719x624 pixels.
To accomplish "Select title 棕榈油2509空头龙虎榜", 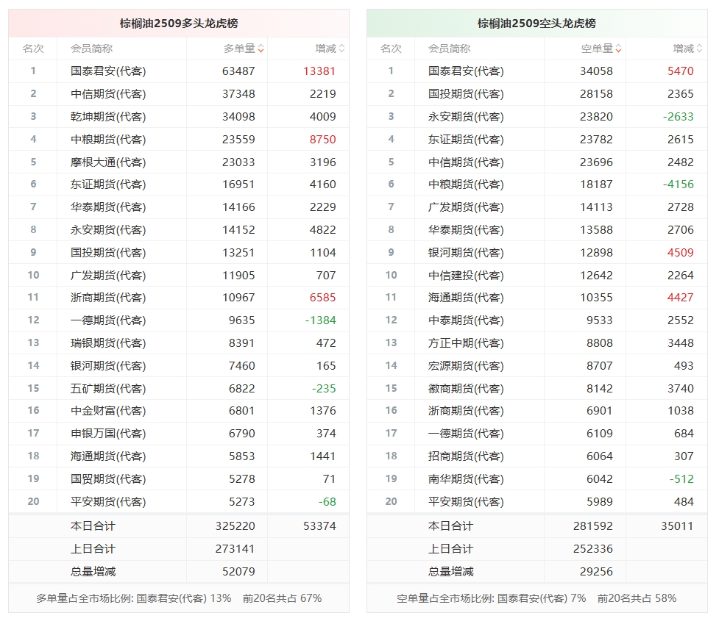I will [x=537, y=24].
